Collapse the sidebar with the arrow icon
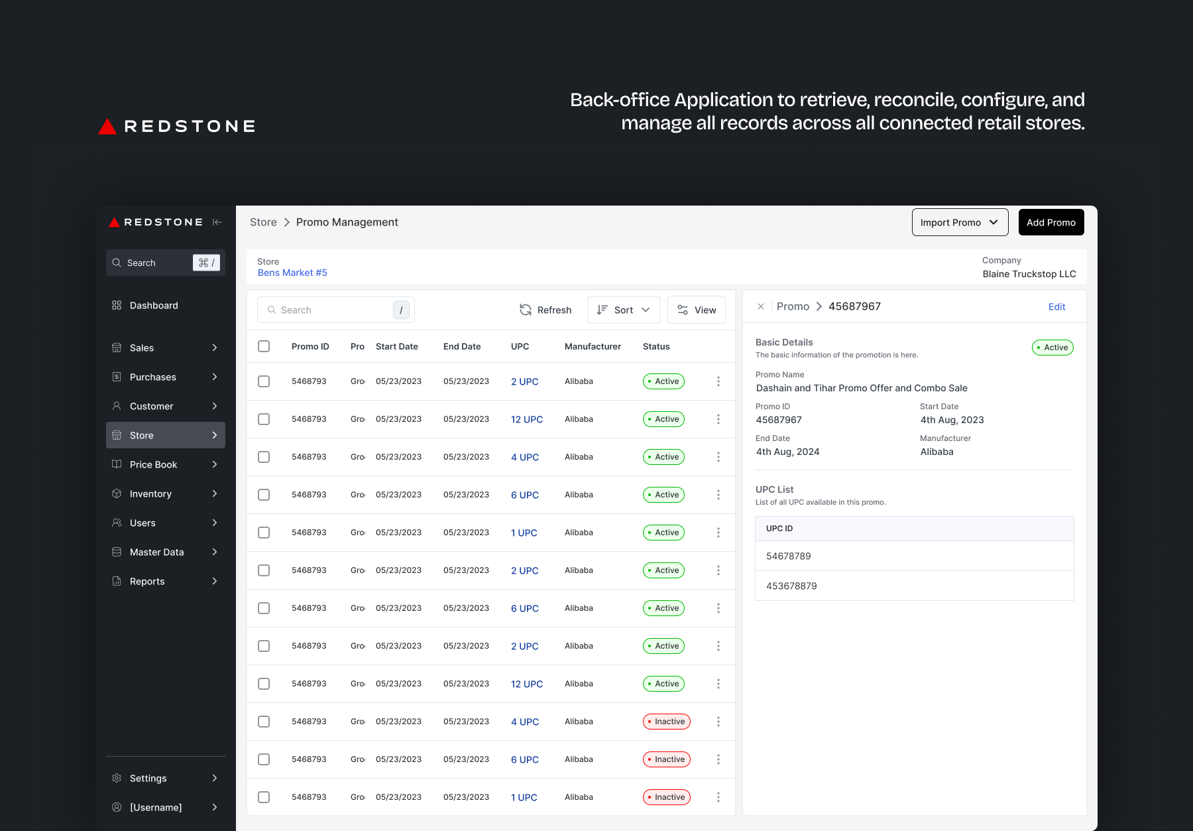 point(217,222)
